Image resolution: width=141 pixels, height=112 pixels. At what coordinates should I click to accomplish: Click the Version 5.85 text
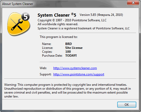(101, 15)
